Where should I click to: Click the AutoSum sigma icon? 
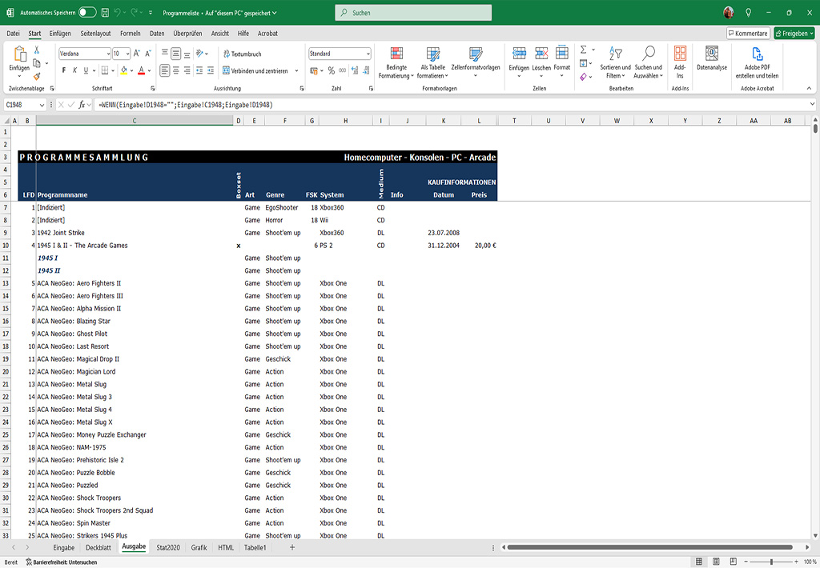pos(583,50)
